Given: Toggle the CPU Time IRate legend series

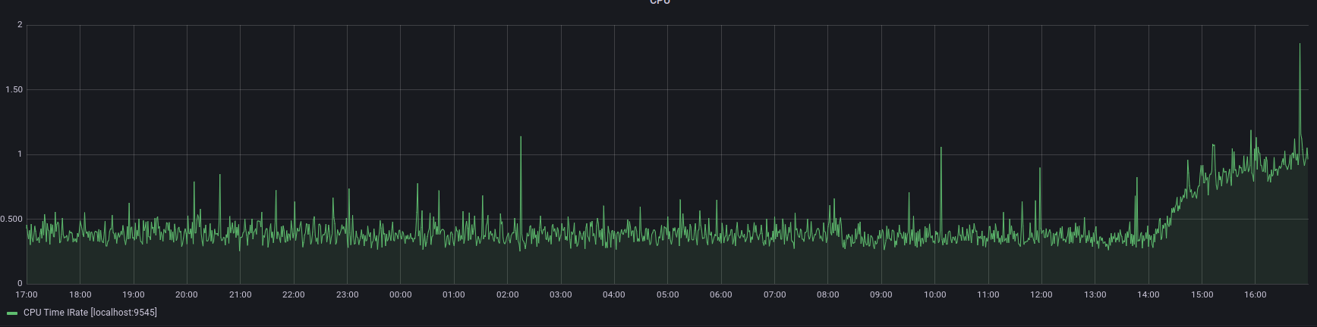Looking at the screenshot, I should point(90,313).
